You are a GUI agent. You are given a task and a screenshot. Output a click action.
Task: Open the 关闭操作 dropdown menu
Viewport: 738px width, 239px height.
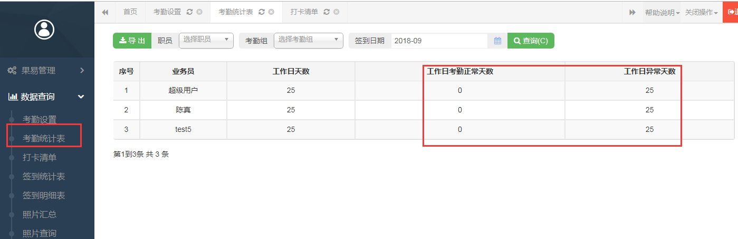701,12
